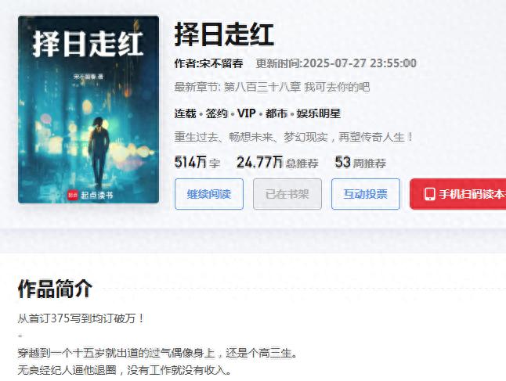Click the 择日走红 book title heading
Viewport: 506px width, 381px height.
(x=224, y=34)
